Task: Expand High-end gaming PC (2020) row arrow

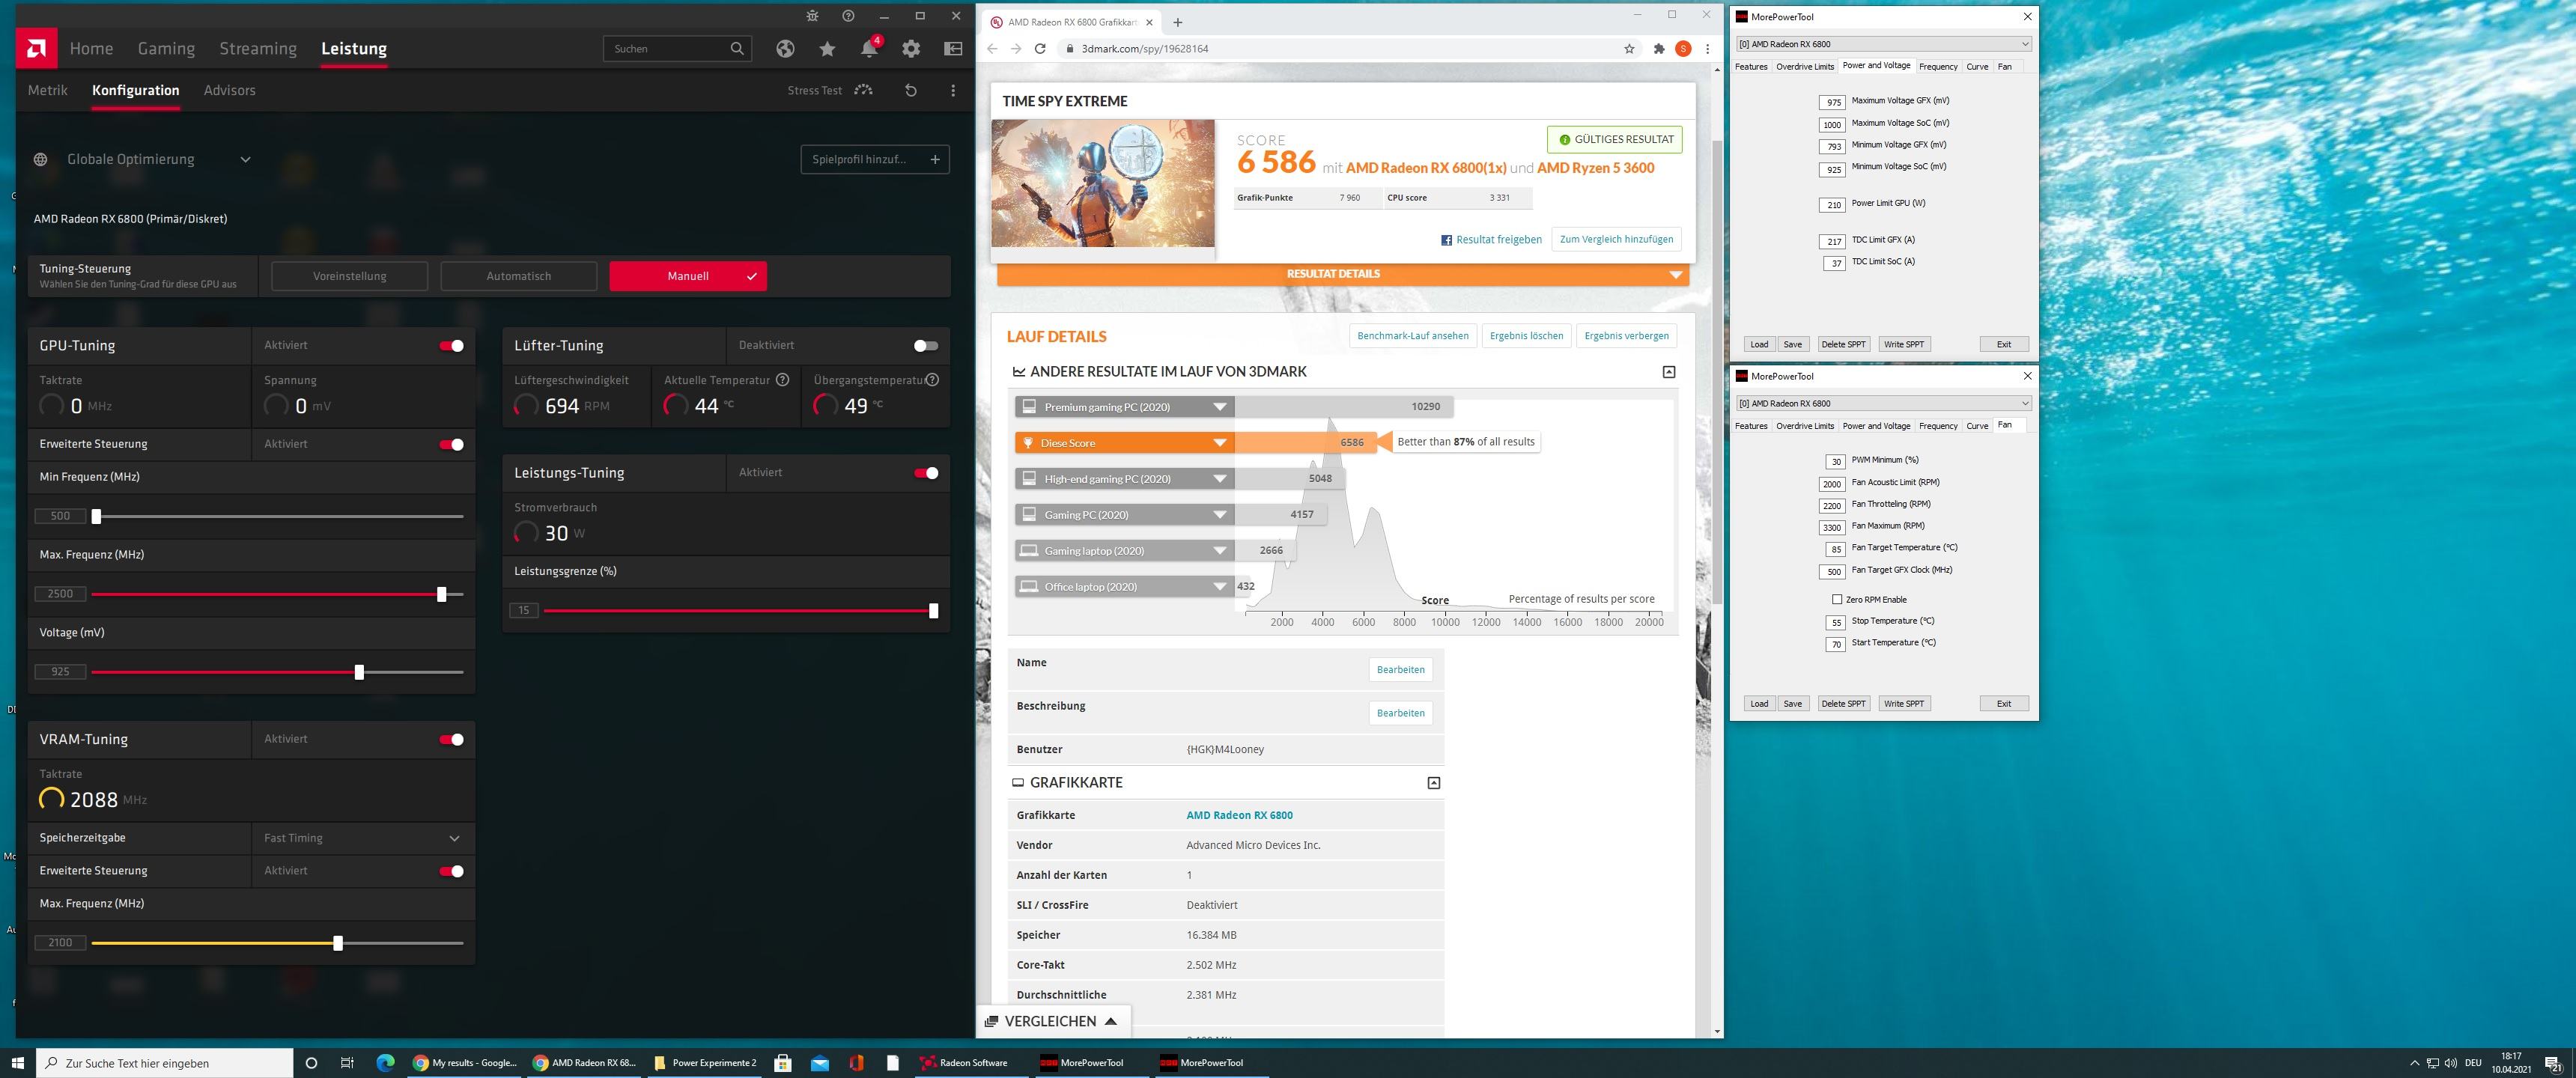Action: (x=1219, y=479)
